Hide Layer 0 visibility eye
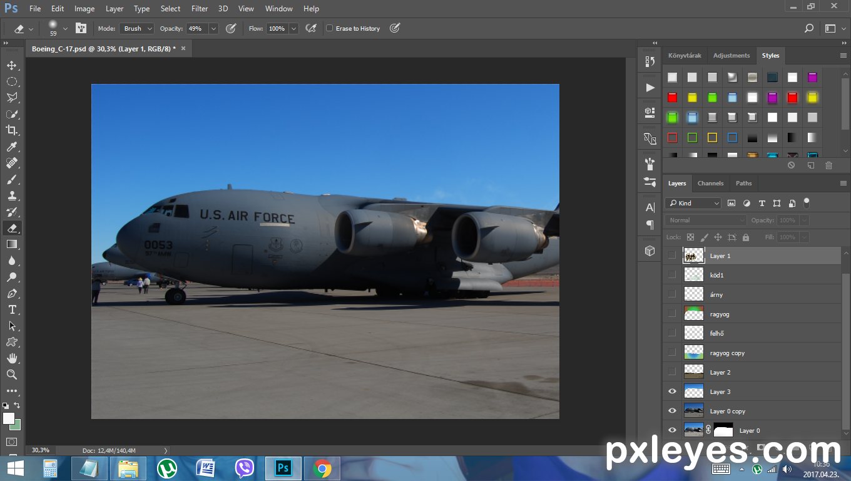Screen dimensions: 851x481 [x=672, y=430]
